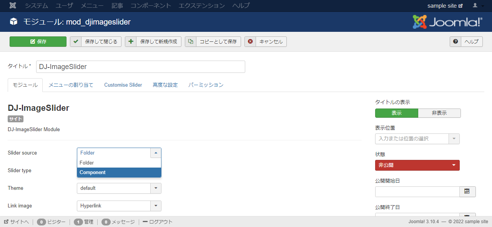Screen dimensions: 492x227
Task: Set title display to 表示
Action: (x=396, y=113)
